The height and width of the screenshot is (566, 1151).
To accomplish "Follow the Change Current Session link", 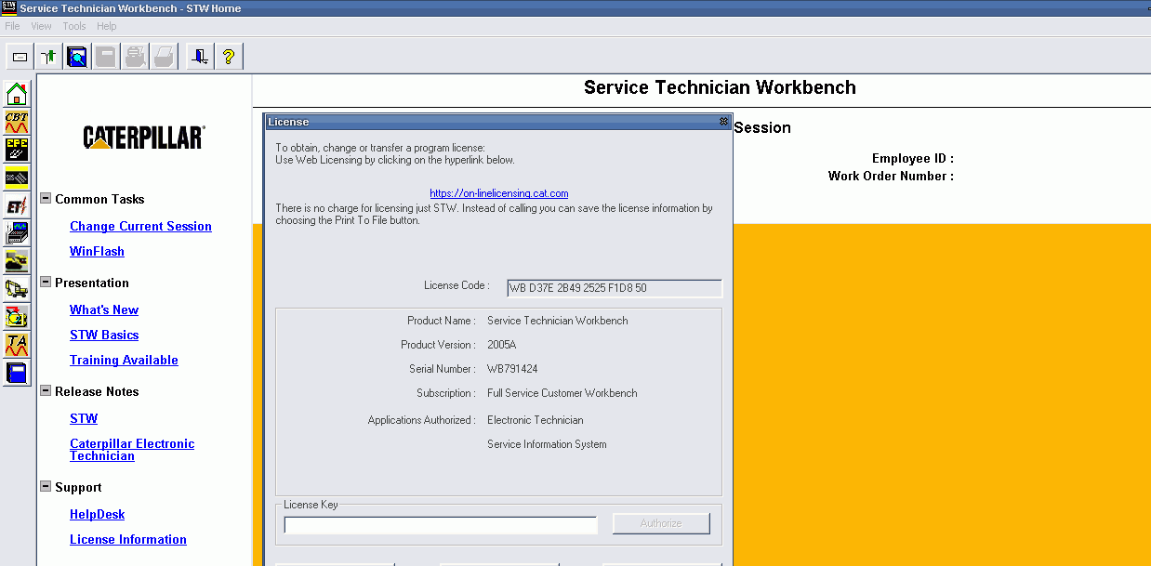I will pyautogui.click(x=140, y=226).
